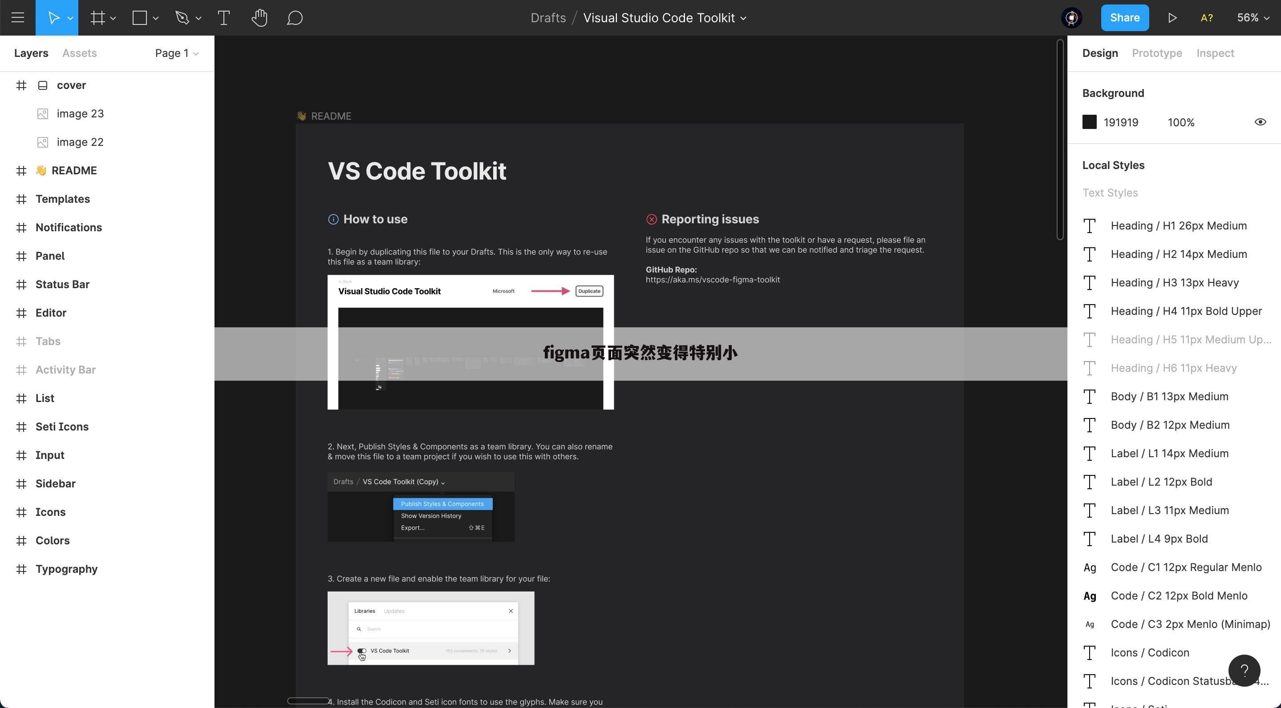Toggle background visibility eye icon
Screen dimensions: 1281x708
(x=1260, y=122)
